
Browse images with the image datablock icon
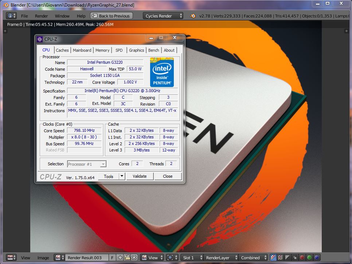point(60,257)
